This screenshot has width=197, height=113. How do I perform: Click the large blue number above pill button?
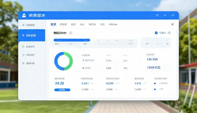point(59,83)
